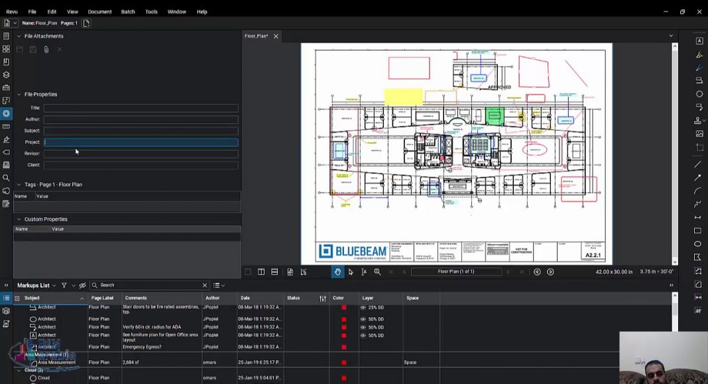The width and height of the screenshot is (708, 384).
Task: Open the Tool Chest panel icon
Action: click(x=6, y=87)
